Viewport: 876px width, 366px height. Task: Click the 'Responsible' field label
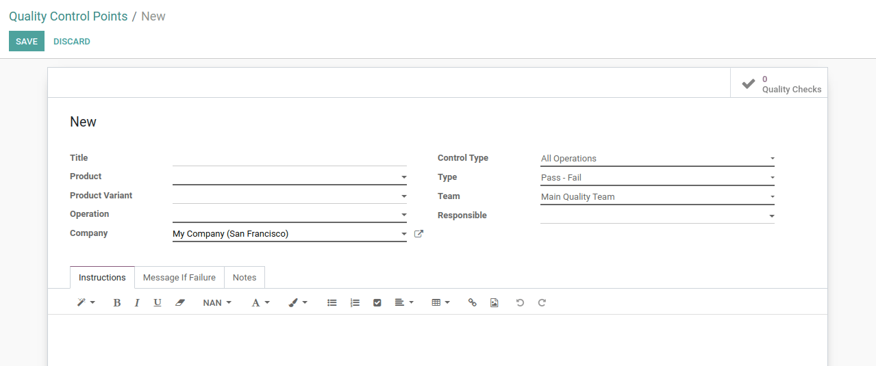[462, 215]
